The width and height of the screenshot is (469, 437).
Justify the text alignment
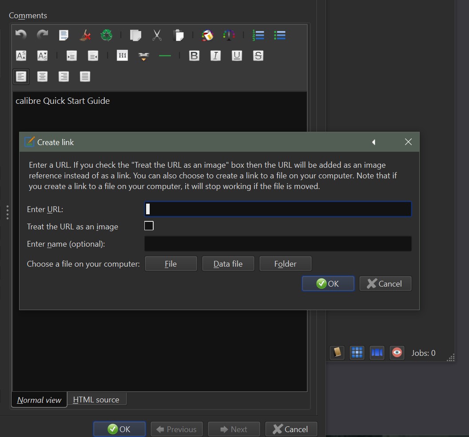click(85, 76)
